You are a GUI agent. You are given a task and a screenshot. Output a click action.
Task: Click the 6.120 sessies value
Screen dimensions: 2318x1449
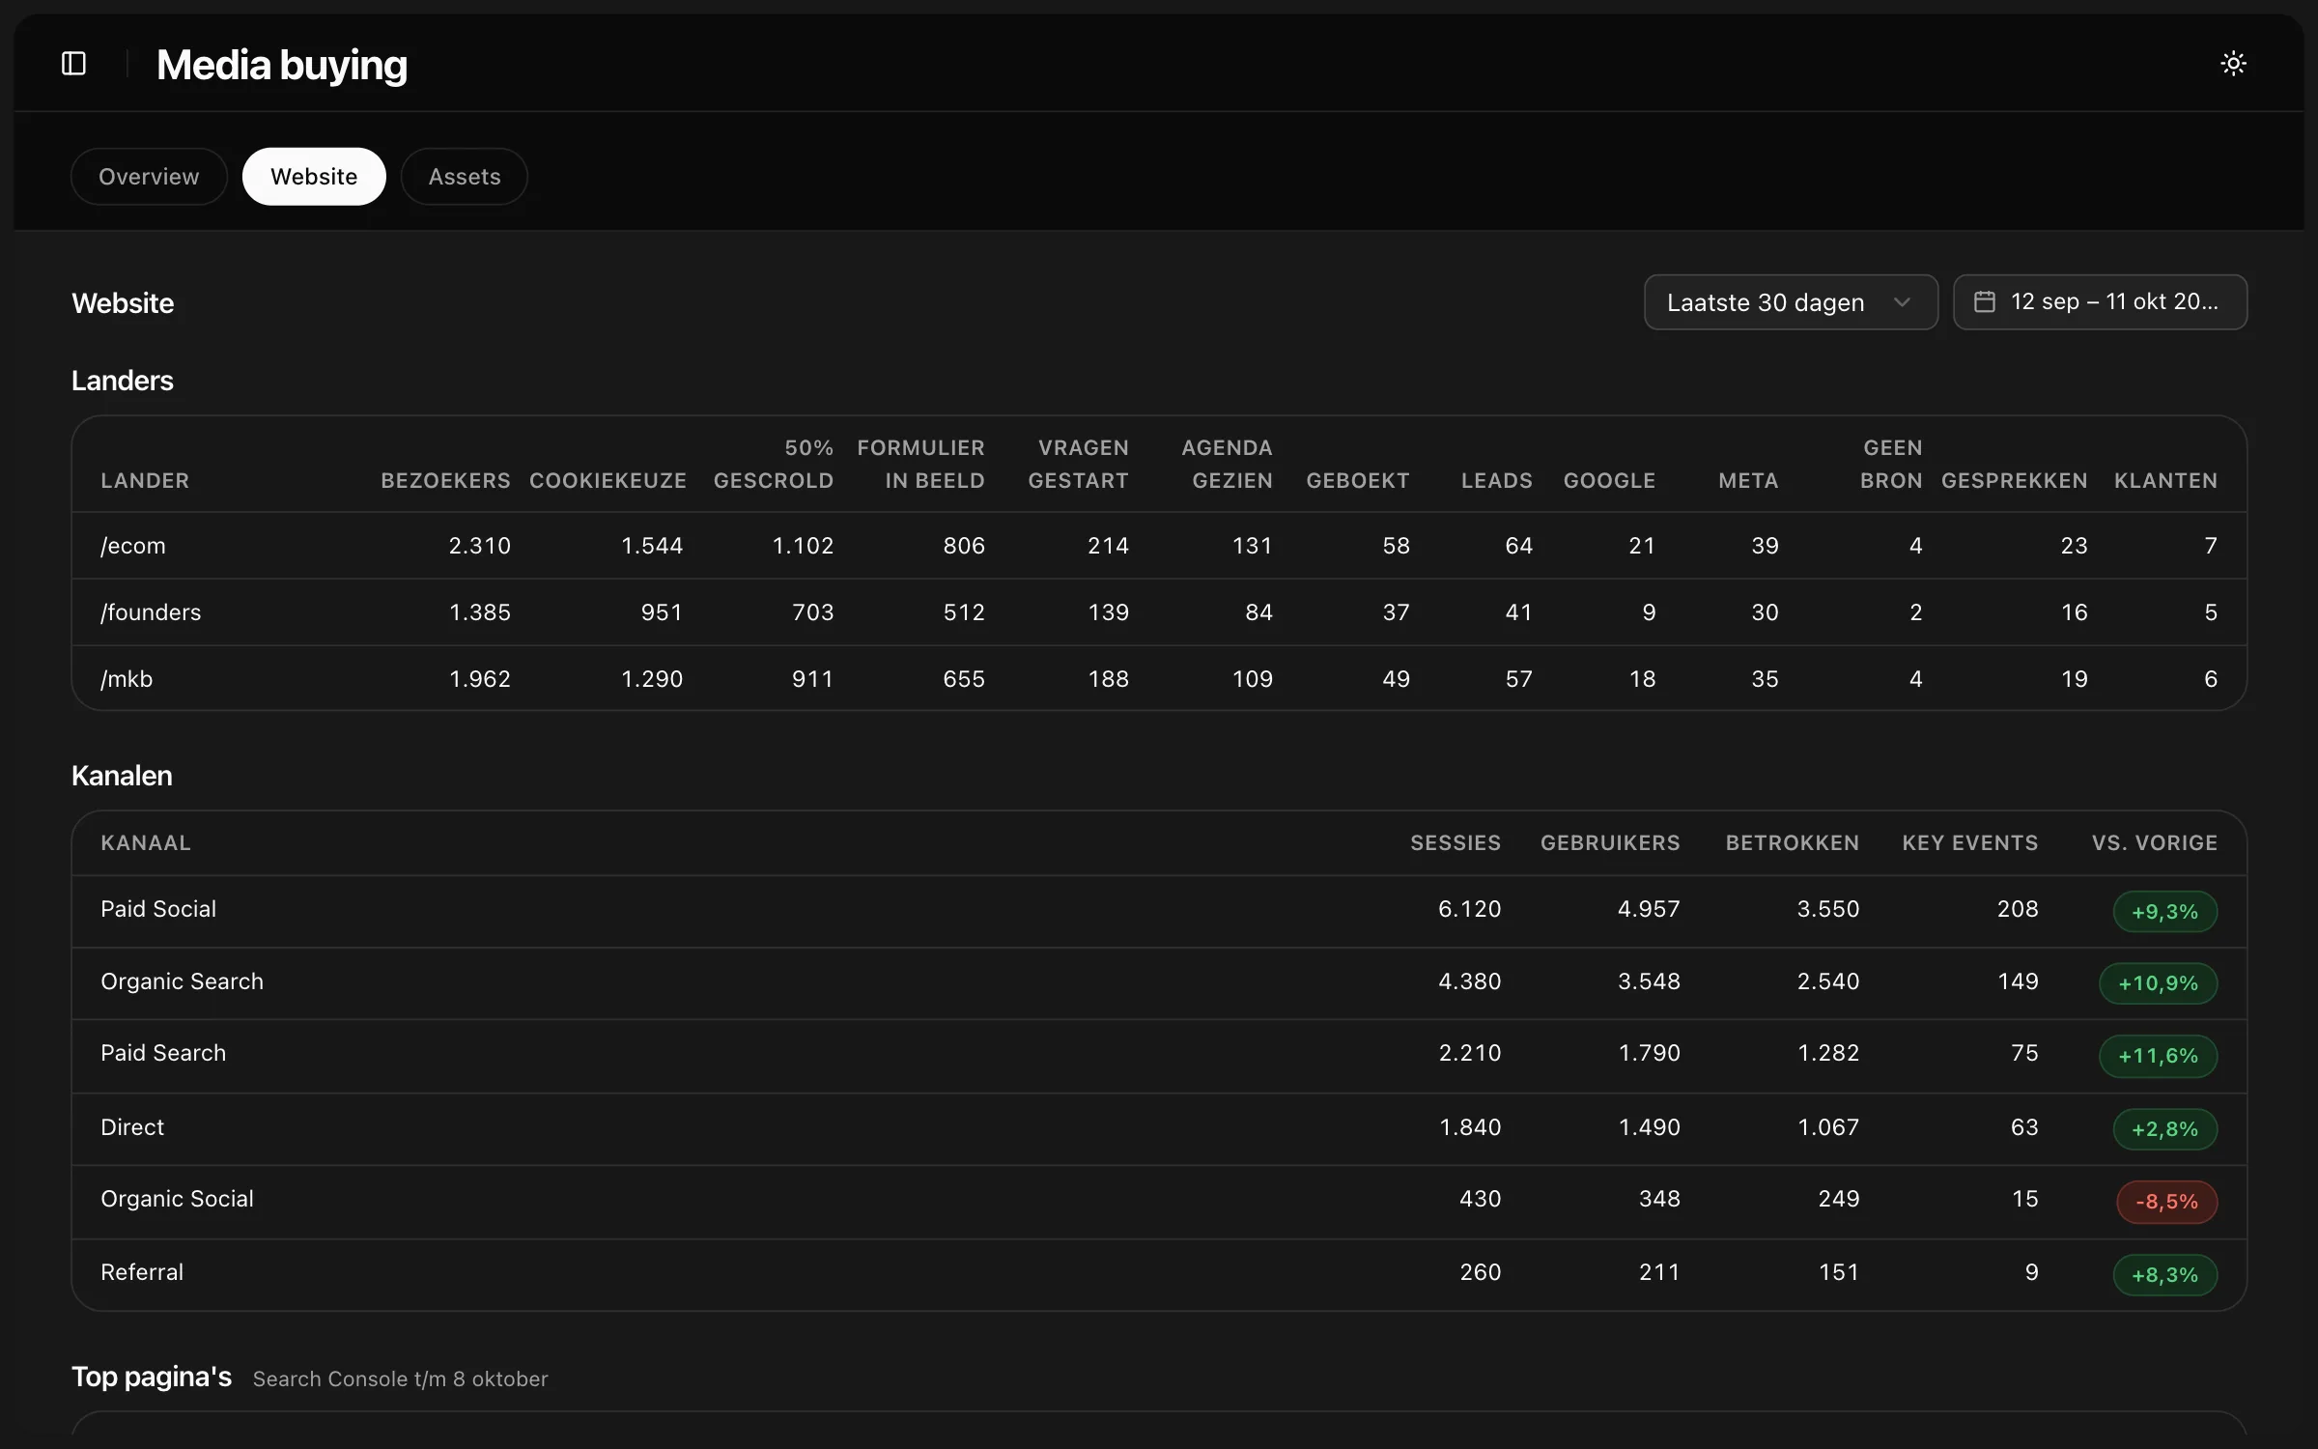click(x=1469, y=909)
